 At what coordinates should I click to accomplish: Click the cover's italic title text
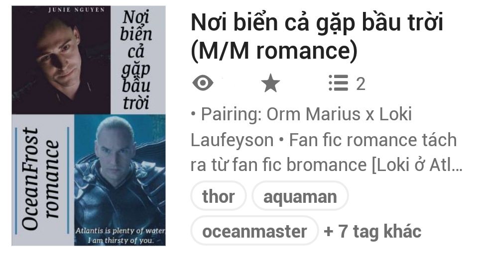pos(136,60)
